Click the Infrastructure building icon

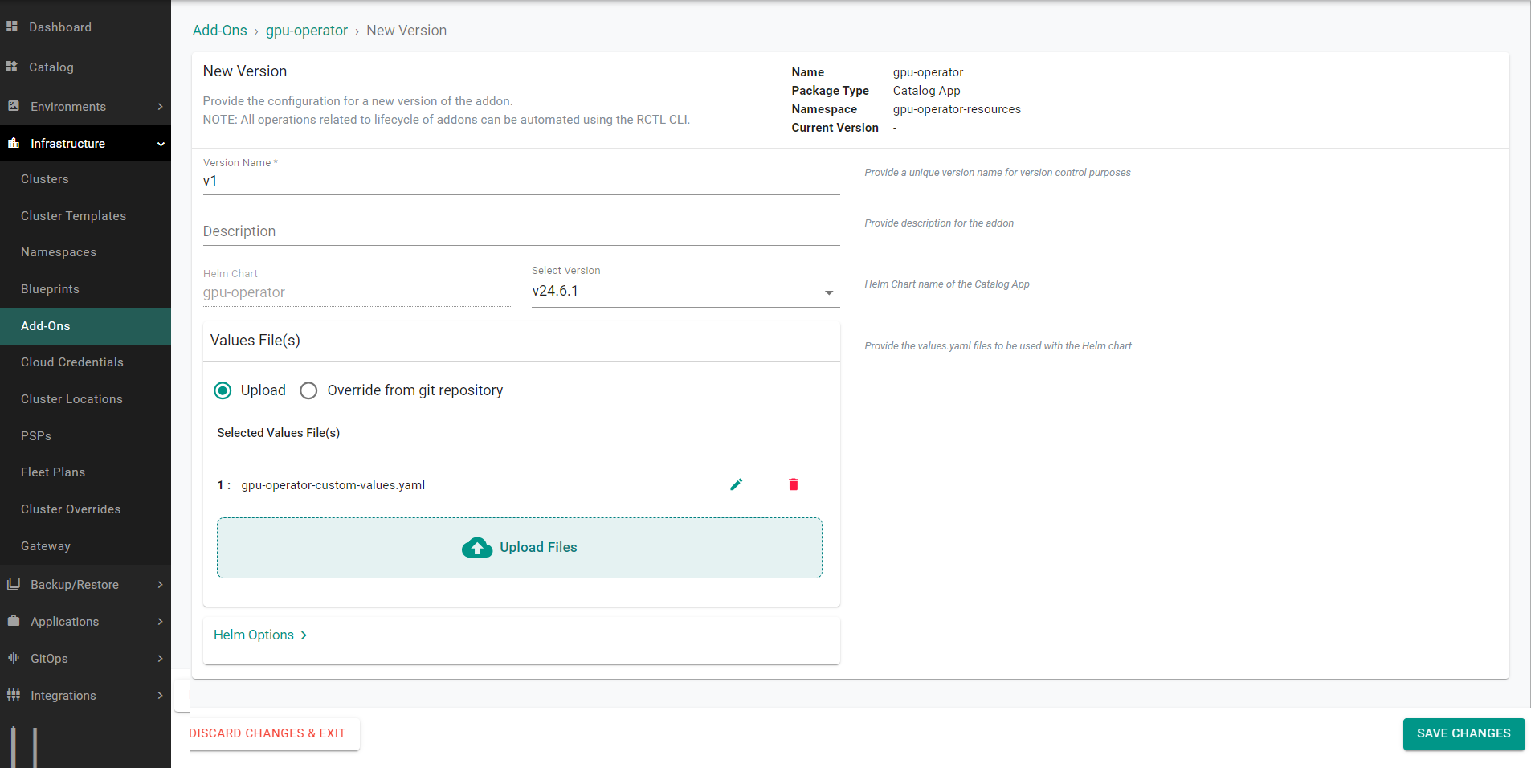(x=14, y=143)
